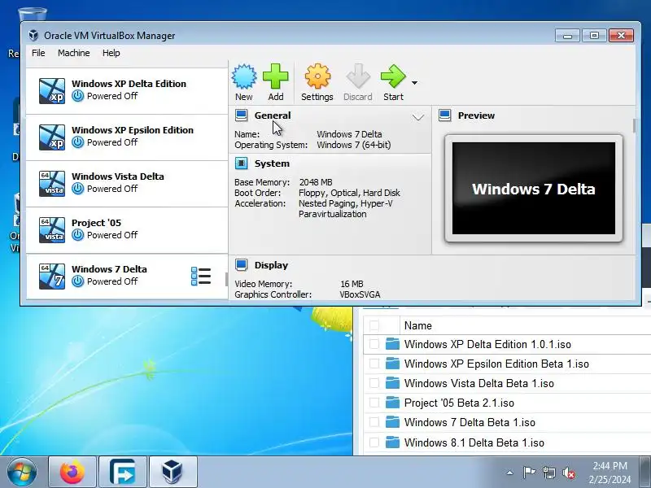Viewport: 651px width, 488px height.
Task: Click the Windows 7 Delta preview thumbnail
Action: click(x=534, y=189)
